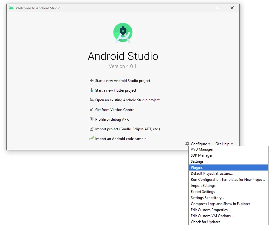Open Settings Repository... entry
This screenshot has width=277, height=231.
228,197
